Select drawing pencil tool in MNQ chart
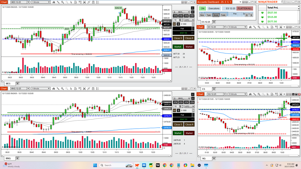301x169 pixels. coord(58,88)
